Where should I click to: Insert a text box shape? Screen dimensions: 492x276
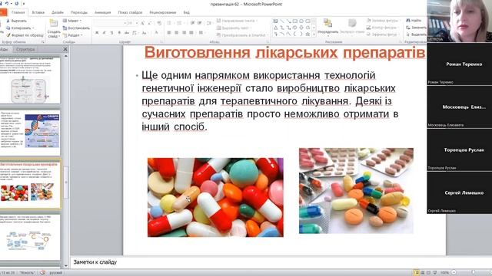pos(275,21)
